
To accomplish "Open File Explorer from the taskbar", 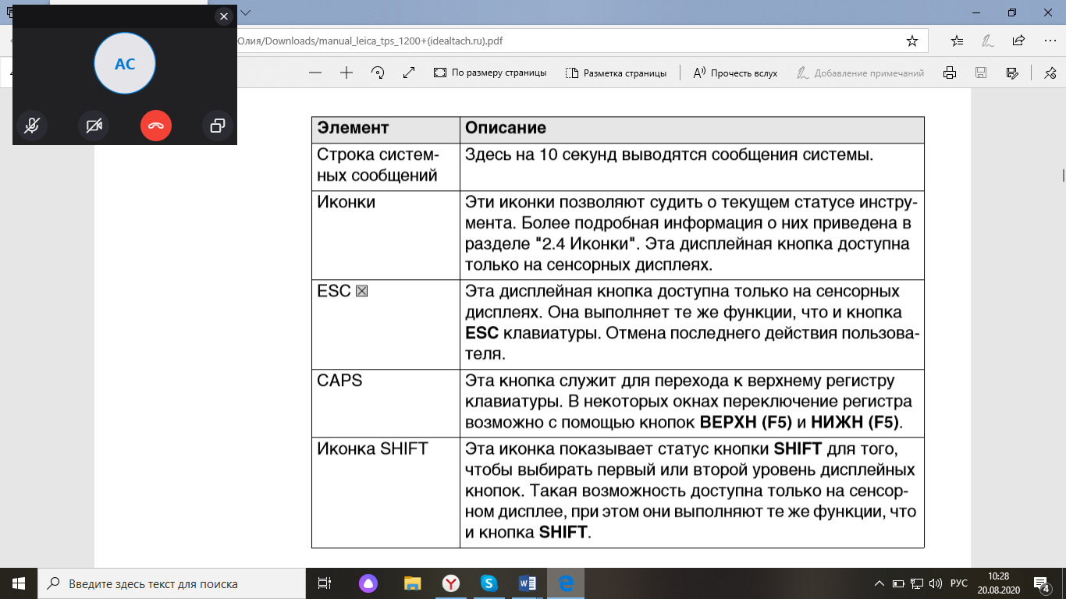I will tap(412, 583).
